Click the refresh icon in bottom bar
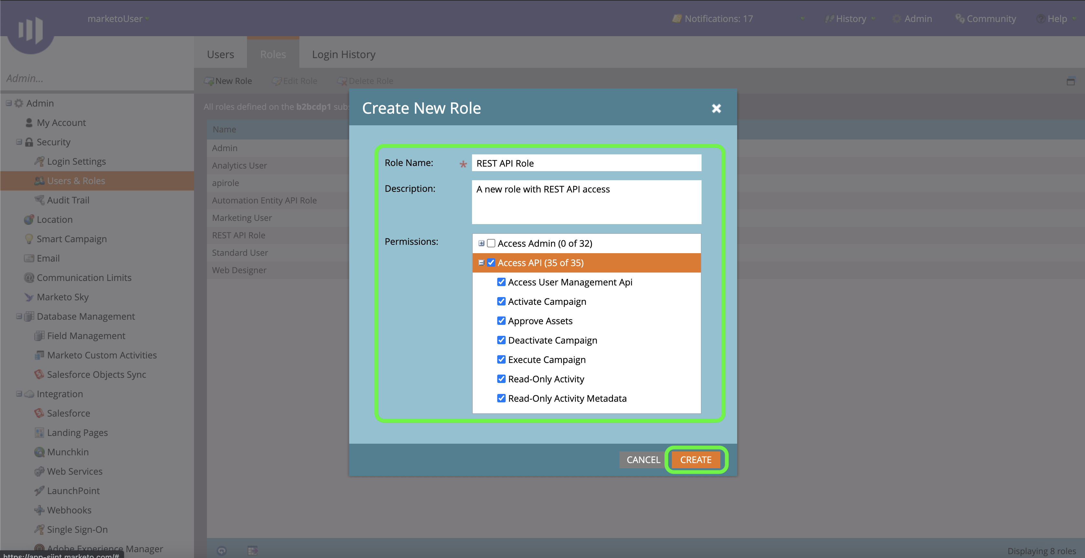 click(x=221, y=551)
